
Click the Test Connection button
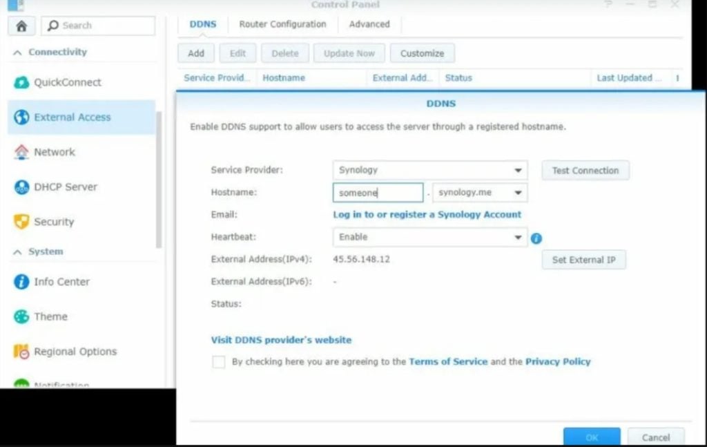585,171
